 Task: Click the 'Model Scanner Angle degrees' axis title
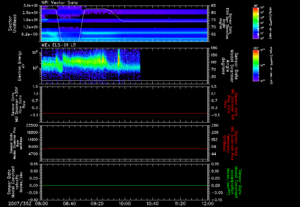(x=230, y=66)
